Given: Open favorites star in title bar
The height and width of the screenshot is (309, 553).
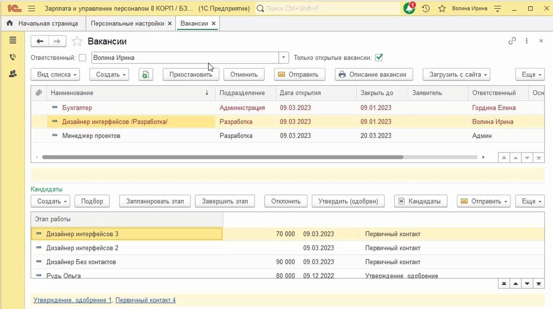Looking at the screenshot, I should coord(442,8).
